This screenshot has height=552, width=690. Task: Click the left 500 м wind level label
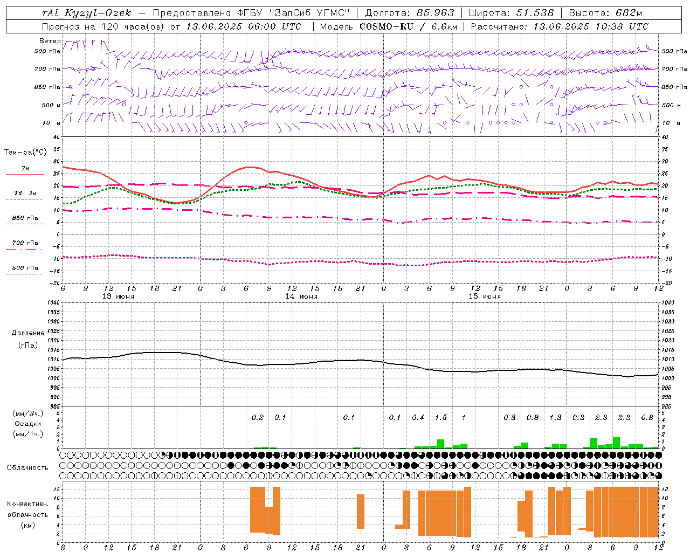pyautogui.click(x=51, y=105)
